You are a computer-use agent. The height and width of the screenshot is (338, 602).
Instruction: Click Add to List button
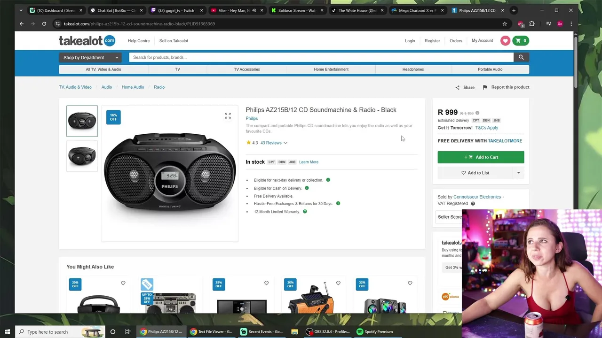tap(475, 173)
